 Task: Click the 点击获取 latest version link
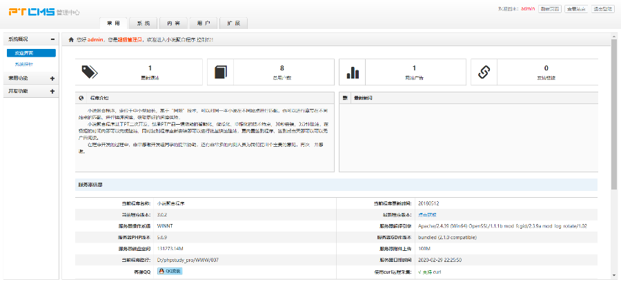(x=428, y=214)
